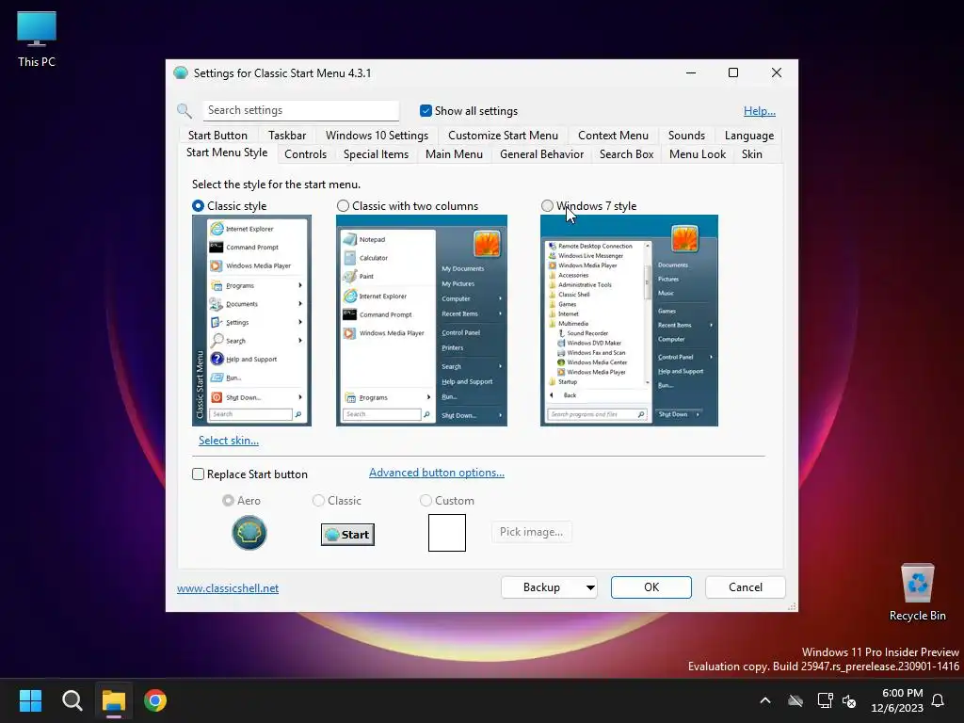Click the Cancel button

pos(746,587)
